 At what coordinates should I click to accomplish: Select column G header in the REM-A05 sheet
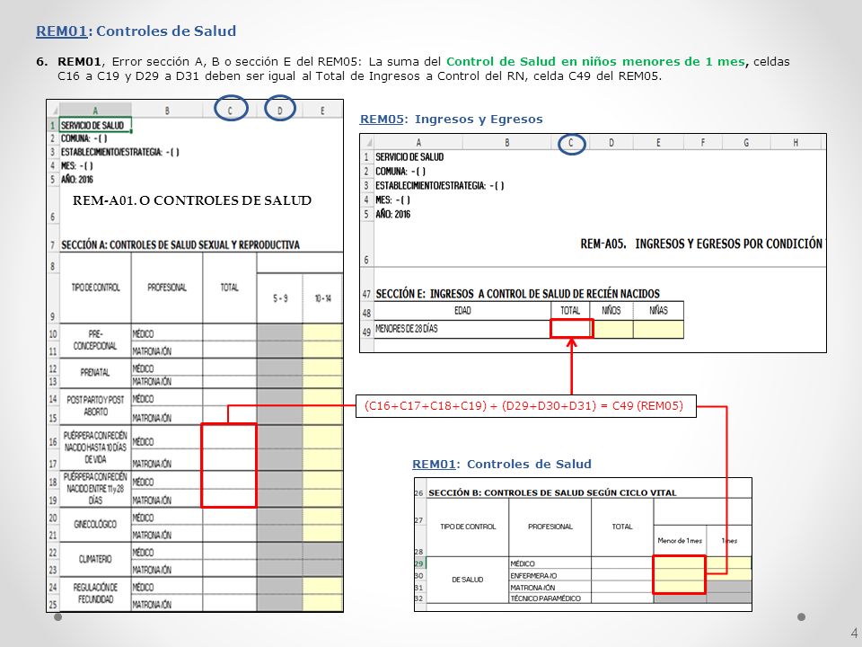(746, 143)
